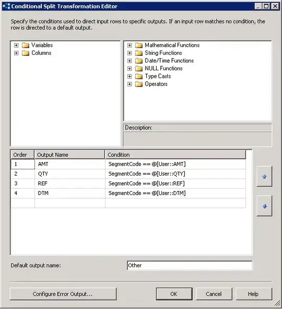Select the Columns folder icon
Screen dimensions: 282x309
click(x=26, y=53)
